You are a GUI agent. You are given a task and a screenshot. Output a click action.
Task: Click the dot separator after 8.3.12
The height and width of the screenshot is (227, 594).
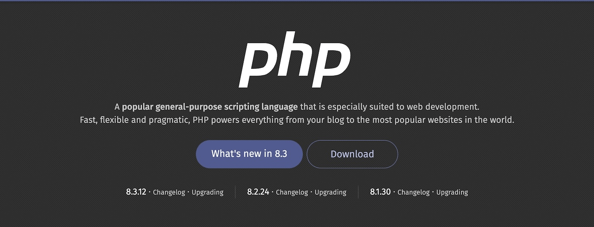point(150,192)
